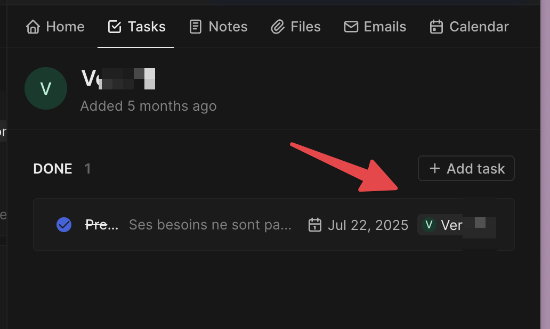
Task: Click the plus icon in Add task
Action: coord(435,169)
